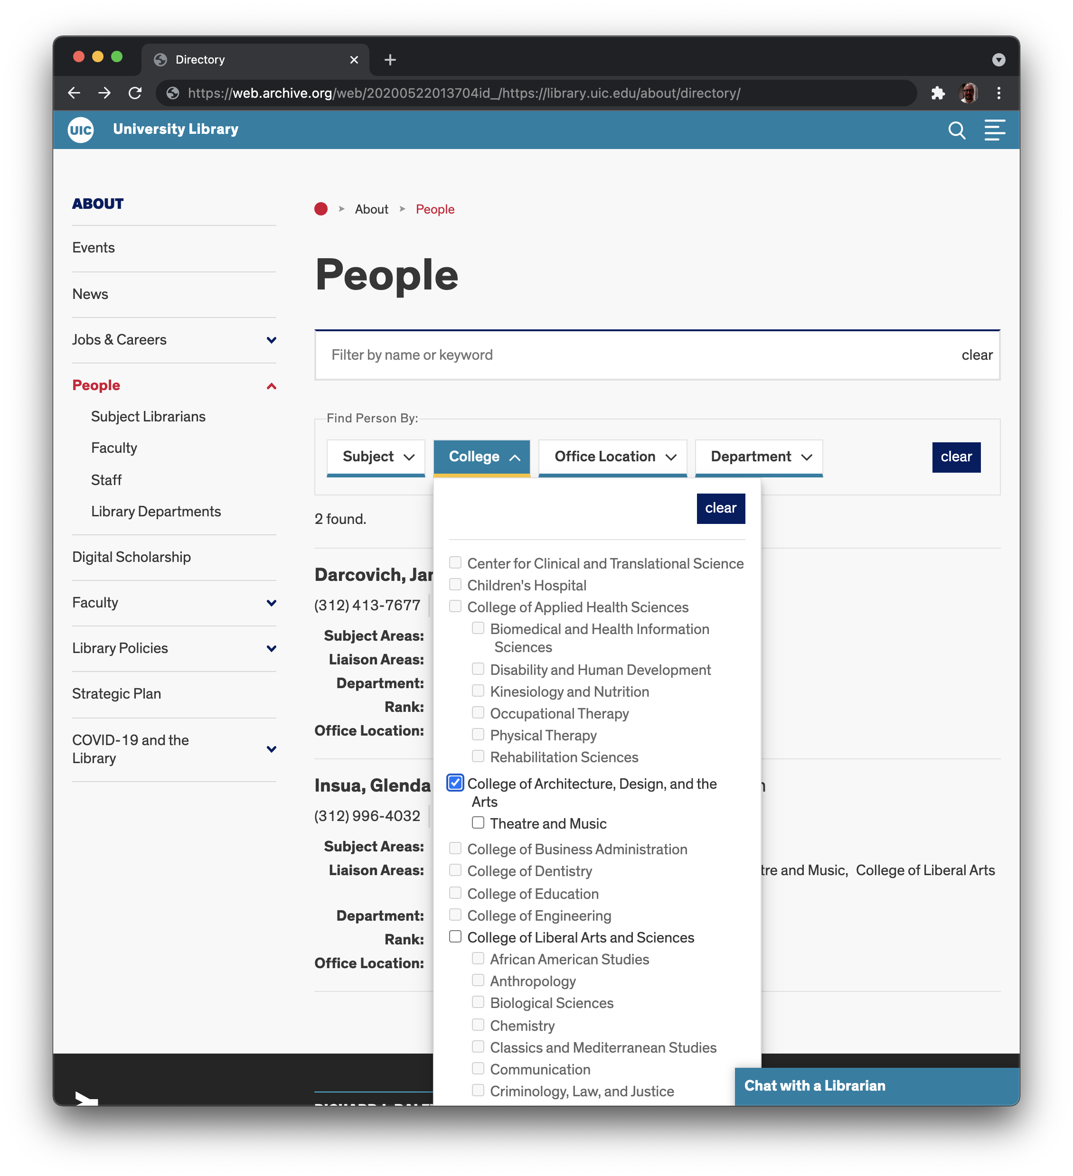1073x1176 pixels.
Task: Click the Filter by name or keyword field
Action: pos(636,355)
